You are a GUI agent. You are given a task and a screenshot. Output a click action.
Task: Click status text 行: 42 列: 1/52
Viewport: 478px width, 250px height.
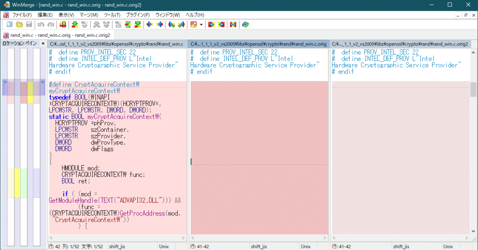click(64, 247)
